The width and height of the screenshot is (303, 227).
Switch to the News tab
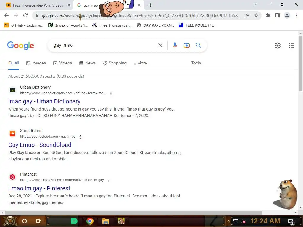coord(88,63)
